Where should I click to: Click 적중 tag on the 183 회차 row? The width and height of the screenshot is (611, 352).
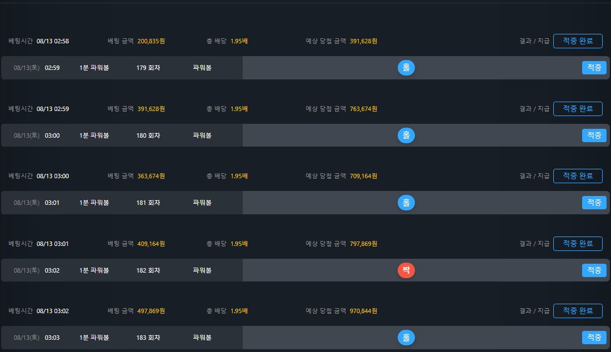coord(594,338)
